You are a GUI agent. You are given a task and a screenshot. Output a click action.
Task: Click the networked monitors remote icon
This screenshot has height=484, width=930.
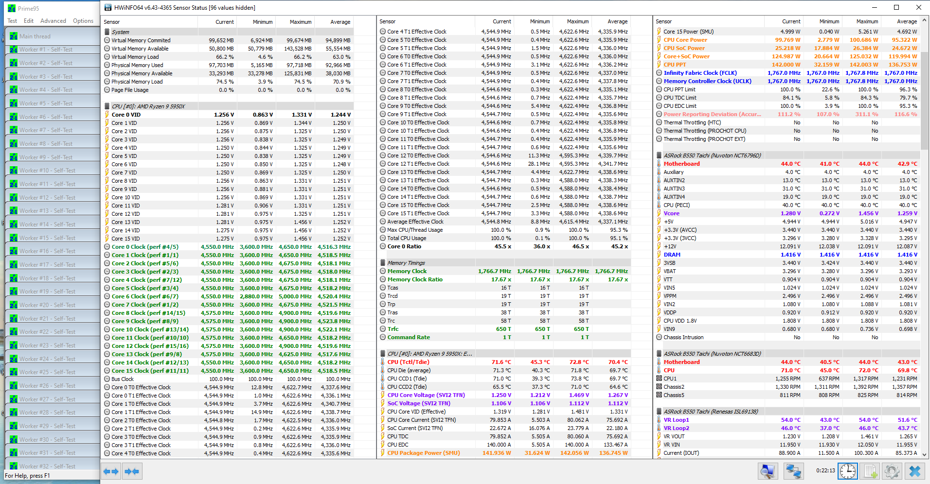tap(794, 471)
